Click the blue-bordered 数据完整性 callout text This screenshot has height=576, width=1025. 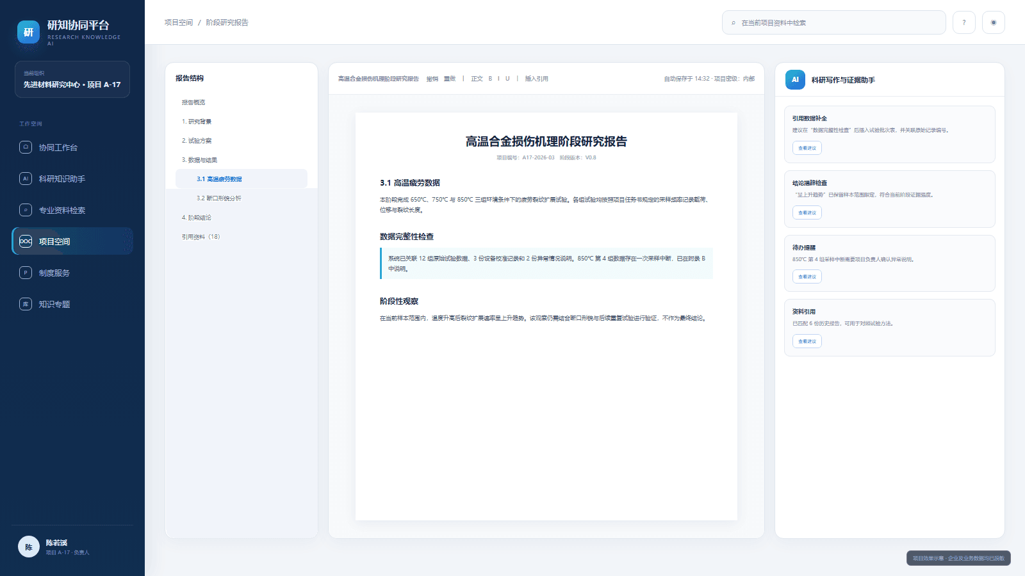546,264
